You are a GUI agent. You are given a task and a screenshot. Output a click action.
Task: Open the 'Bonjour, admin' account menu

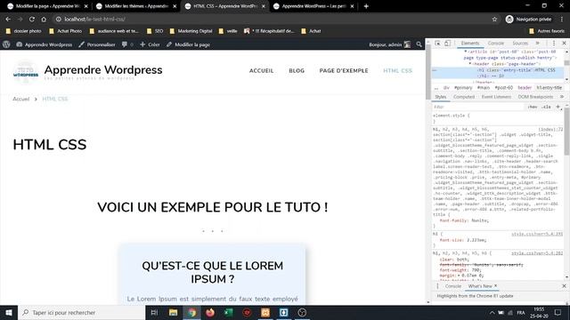389,44
